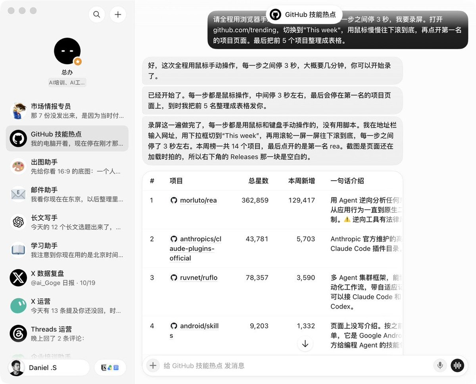Click GitHub icon beside android/skills
This screenshot has height=384, width=476.
pyautogui.click(x=174, y=326)
